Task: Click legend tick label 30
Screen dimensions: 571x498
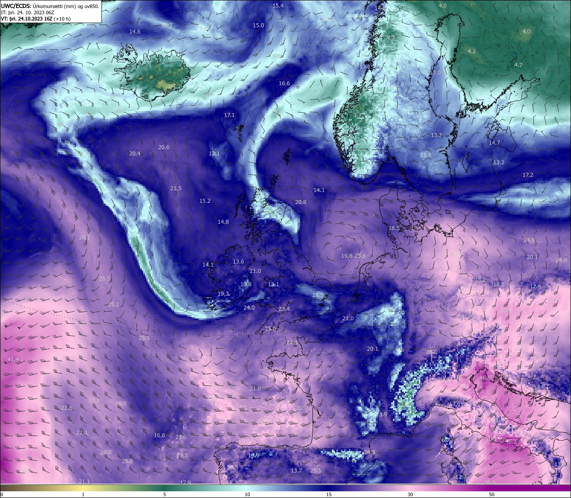Action: [410, 494]
